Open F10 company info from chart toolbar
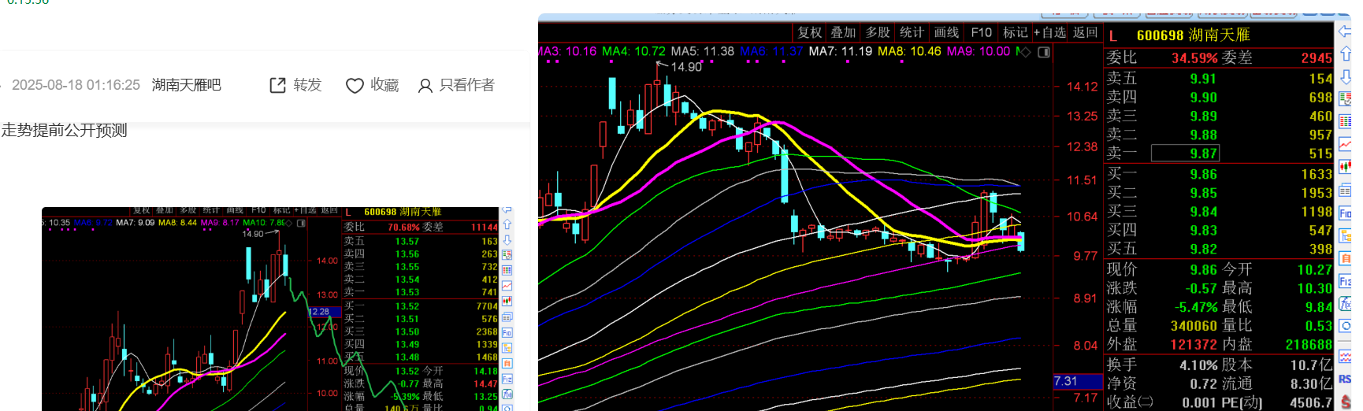This screenshot has width=1363, height=411. 981,32
